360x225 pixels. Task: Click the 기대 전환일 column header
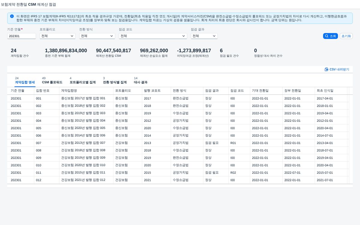pos(266,91)
